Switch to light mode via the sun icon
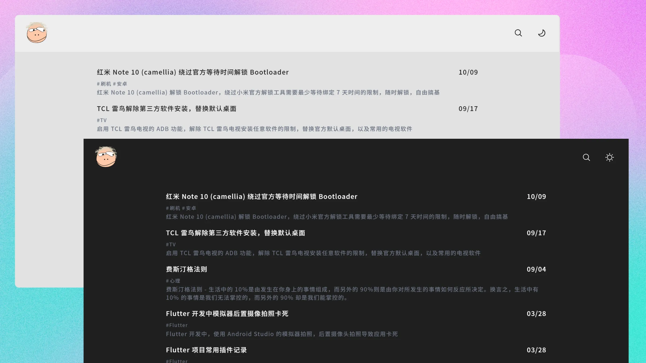646x363 pixels. click(609, 157)
